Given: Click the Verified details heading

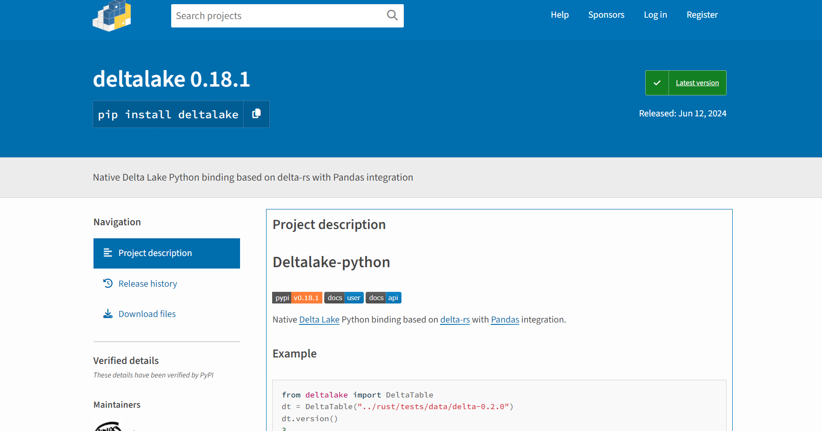Looking at the screenshot, I should point(126,361).
